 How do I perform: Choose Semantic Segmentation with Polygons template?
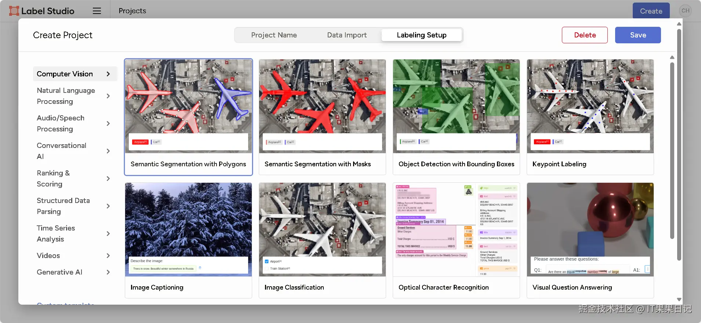188,117
